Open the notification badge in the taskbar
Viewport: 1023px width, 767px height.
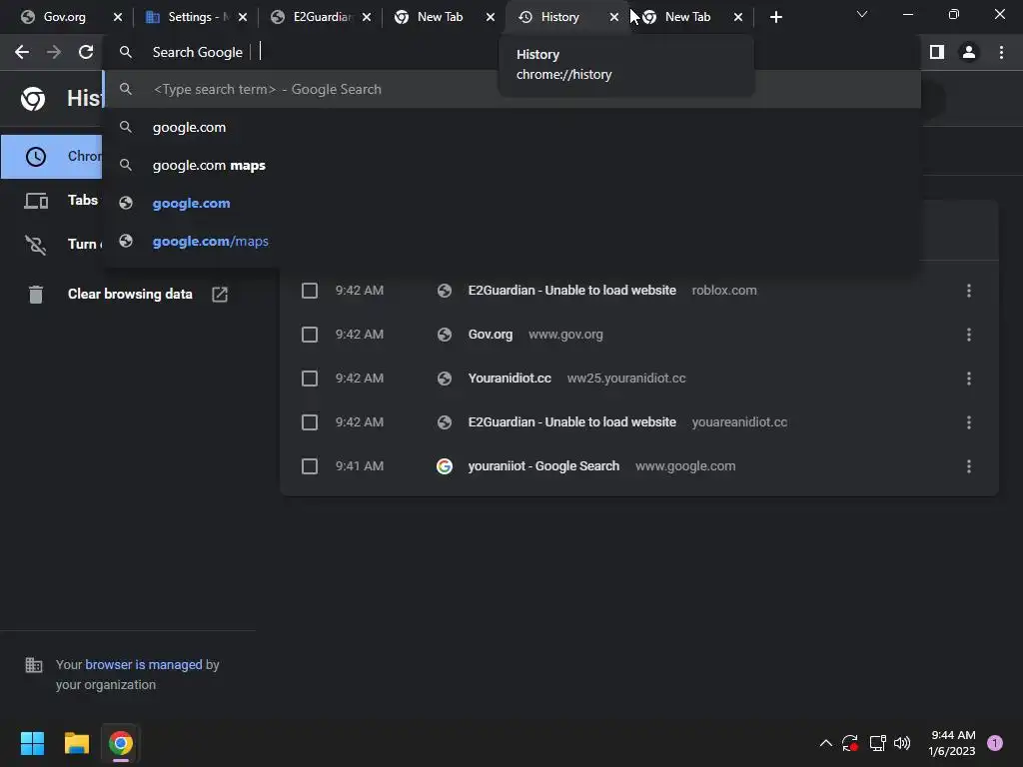(x=995, y=743)
